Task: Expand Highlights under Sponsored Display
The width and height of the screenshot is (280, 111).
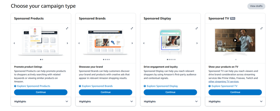Action: [170, 101]
